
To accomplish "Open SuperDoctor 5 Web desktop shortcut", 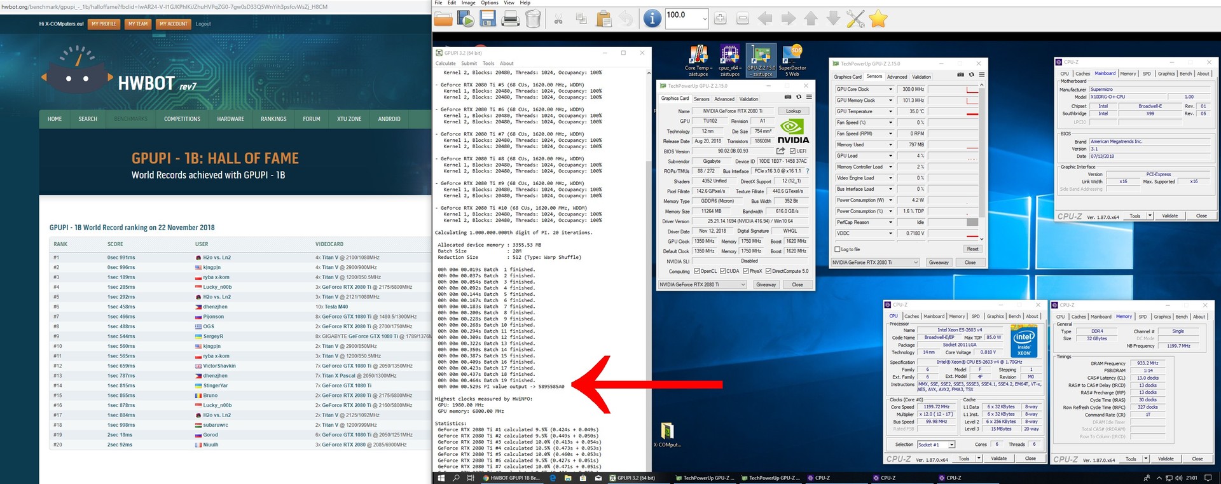I will pyautogui.click(x=792, y=61).
